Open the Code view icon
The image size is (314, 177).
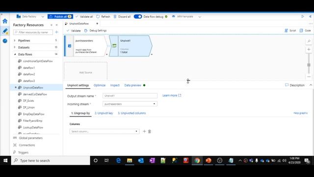coord(301,30)
